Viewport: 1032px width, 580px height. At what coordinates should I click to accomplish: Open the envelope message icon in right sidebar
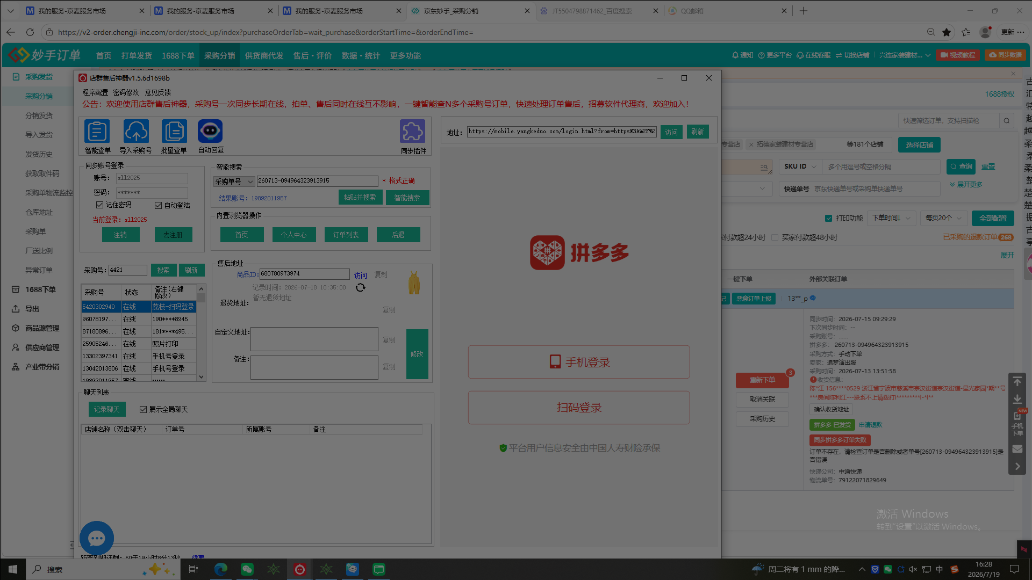click(1017, 448)
